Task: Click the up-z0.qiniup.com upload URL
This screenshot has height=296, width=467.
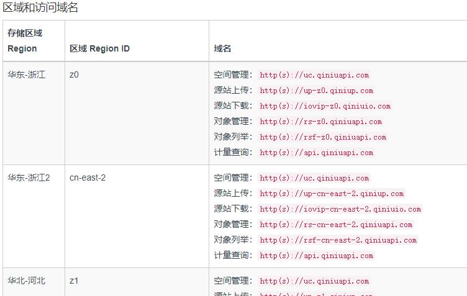Action: tap(316, 91)
